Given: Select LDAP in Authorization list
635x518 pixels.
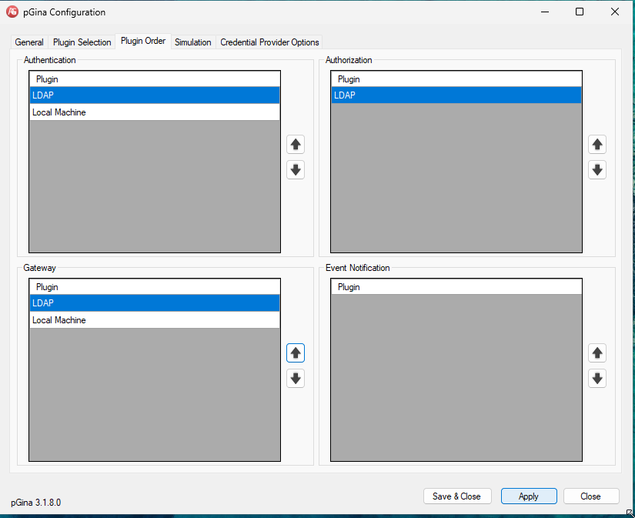Looking at the screenshot, I should [456, 95].
